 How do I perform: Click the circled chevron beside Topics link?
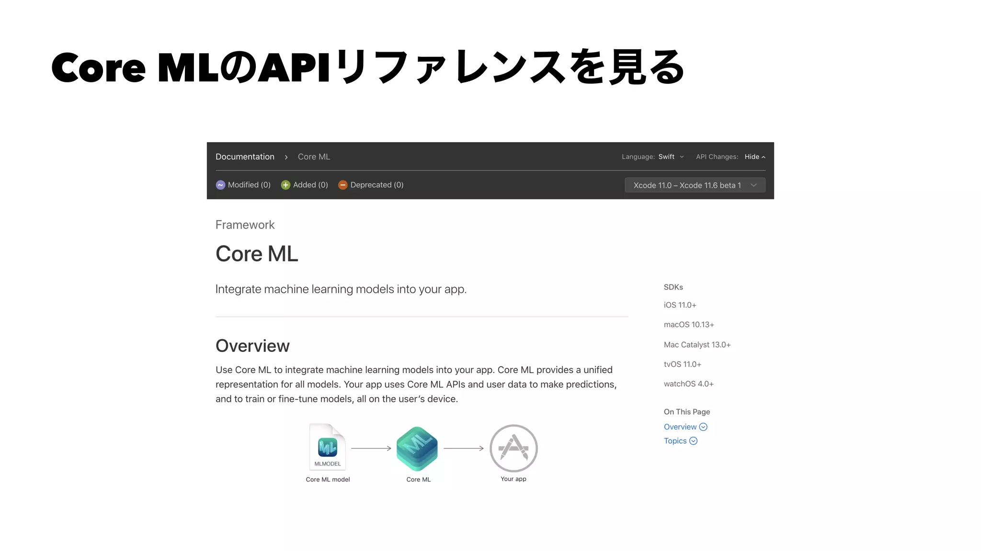(693, 441)
